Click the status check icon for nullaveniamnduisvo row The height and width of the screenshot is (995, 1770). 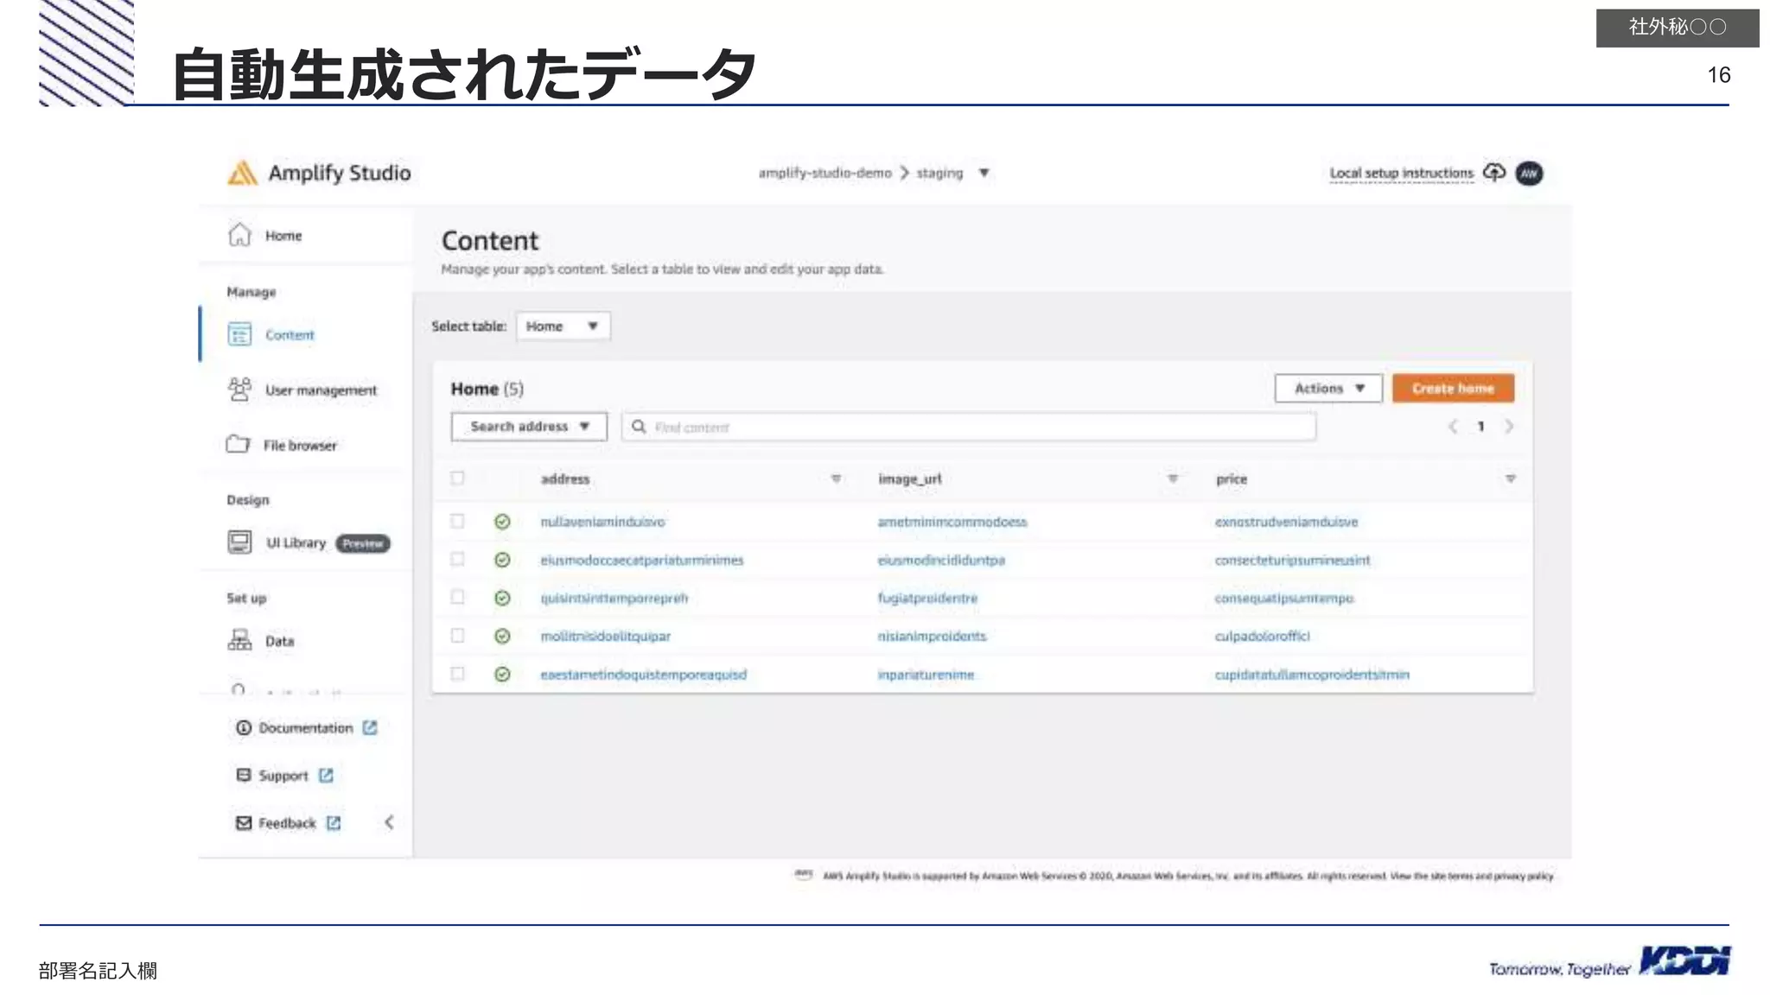pyautogui.click(x=502, y=522)
